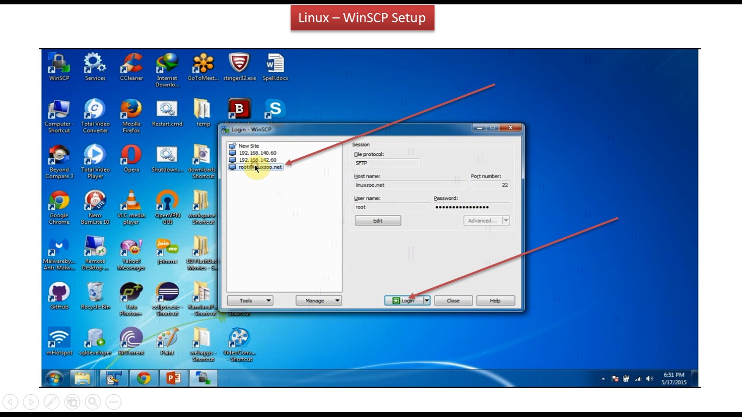Open slideshow zoom magnifier control
The width and height of the screenshot is (742, 417).
93,402
